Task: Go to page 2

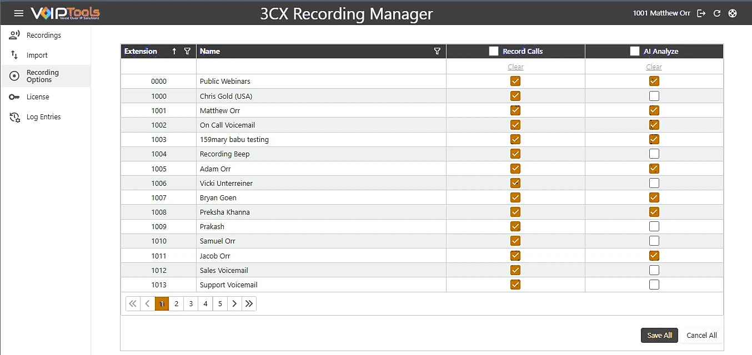Action: (x=177, y=303)
